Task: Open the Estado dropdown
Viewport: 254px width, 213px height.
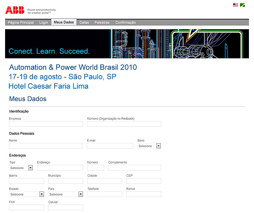Action: coord(27,194)
